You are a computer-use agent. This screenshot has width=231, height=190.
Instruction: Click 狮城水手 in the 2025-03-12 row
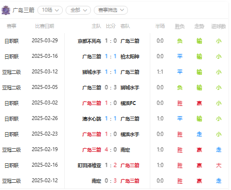coord(91,72)
